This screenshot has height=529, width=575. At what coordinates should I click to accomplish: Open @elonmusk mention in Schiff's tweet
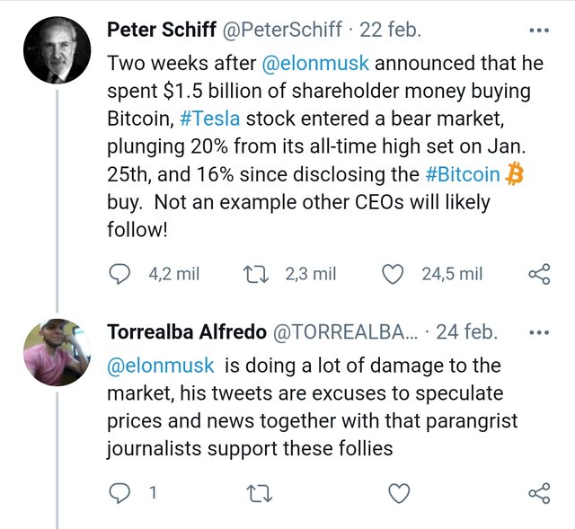coord(315,63)
